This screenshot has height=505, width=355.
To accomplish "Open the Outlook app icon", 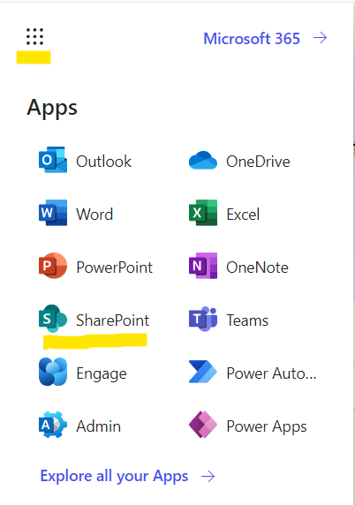I will click(x=53, y=160).
